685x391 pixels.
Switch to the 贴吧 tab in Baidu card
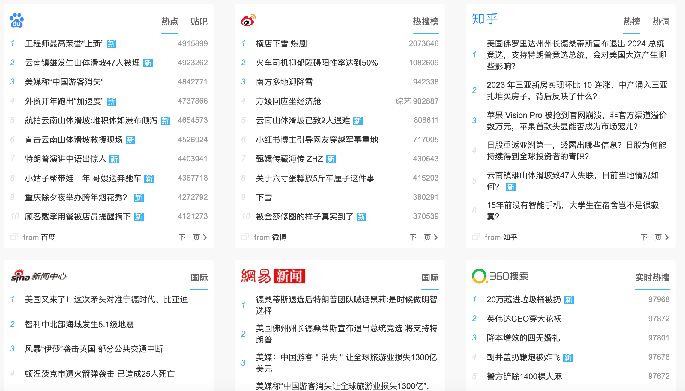pyautogui.click(x=199, y=22)
